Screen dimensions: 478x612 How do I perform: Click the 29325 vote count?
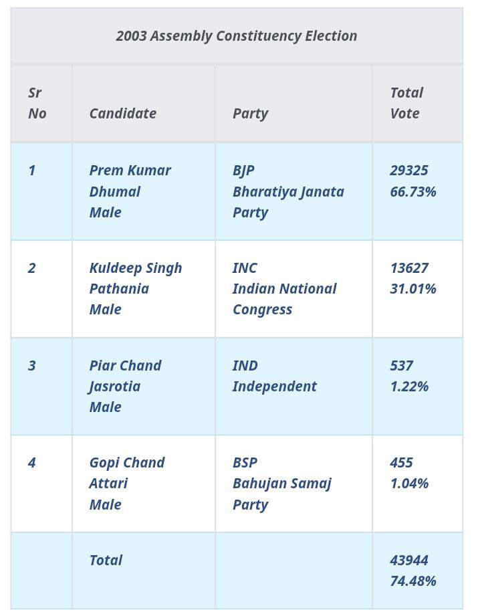[x=409, y=171]
